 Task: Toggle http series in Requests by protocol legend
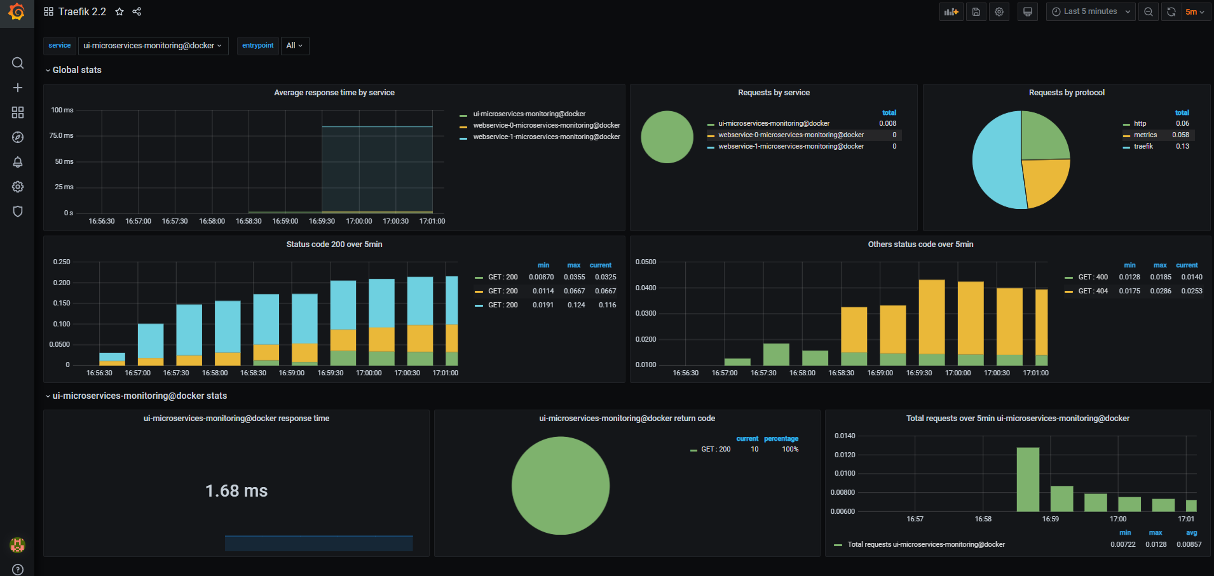1140,123
